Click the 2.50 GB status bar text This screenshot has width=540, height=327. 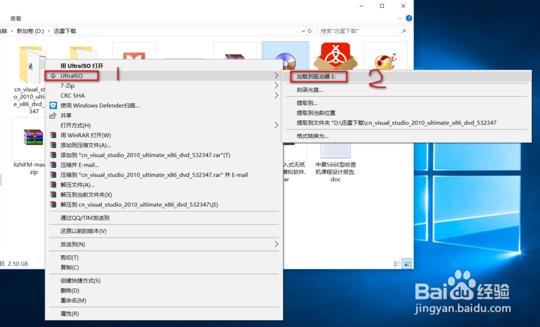pyautogui.click(x=18, y=264)
